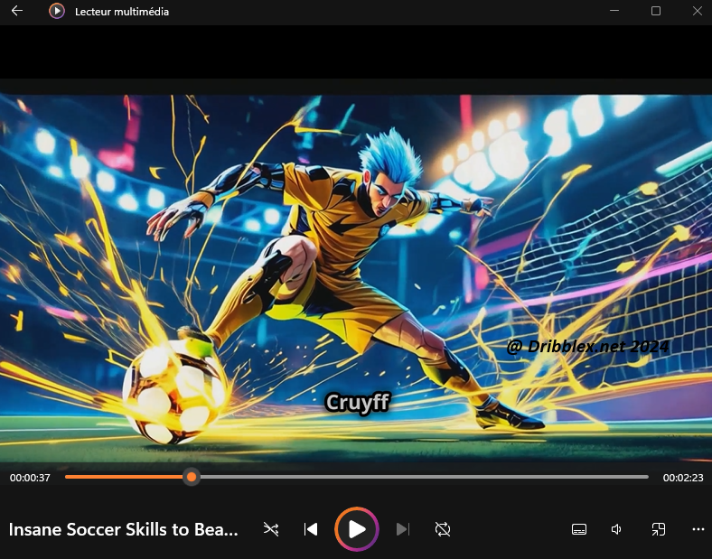Open the three-dot more options menu

click(698, 529)
